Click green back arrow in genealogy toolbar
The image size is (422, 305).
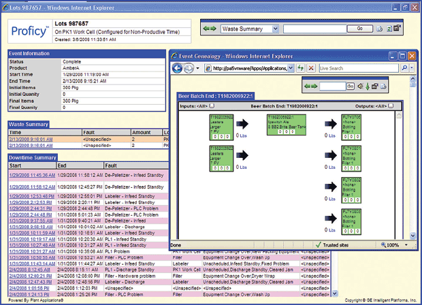point(308,86)
